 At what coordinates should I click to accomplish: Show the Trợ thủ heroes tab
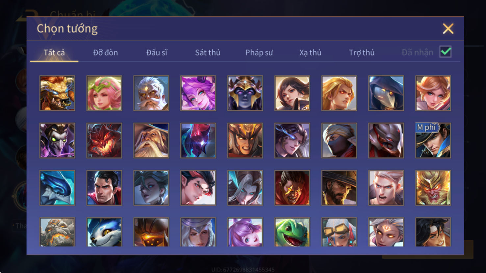tap(362, 53)
